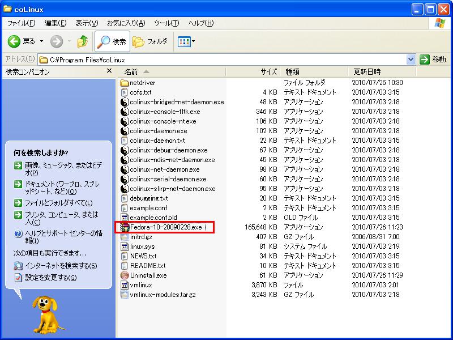
Task: Select colinux-serial-daemon.exe icon
Action: (125, 179)
